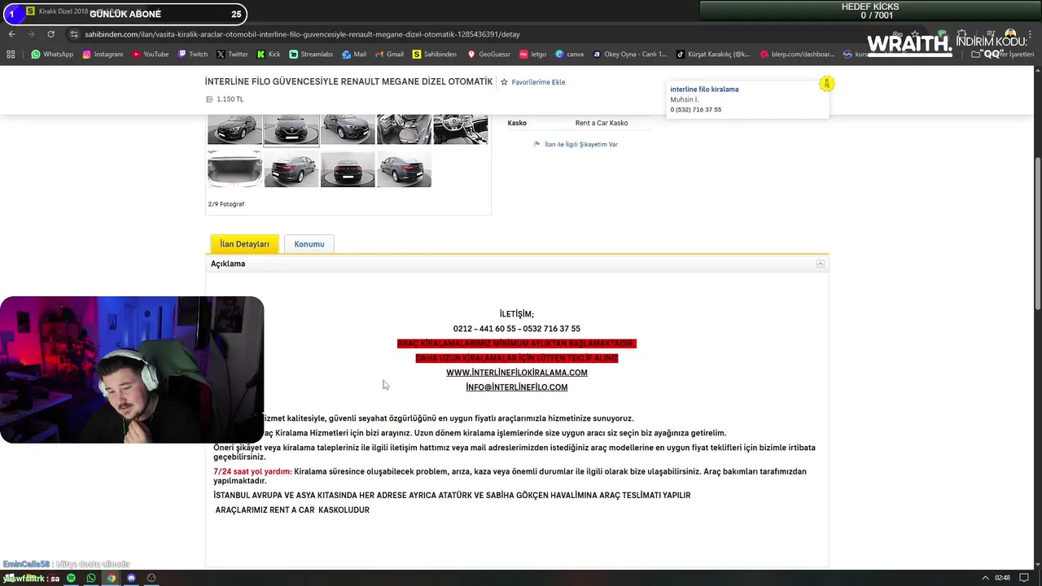View the steering wheel dashboard thumbnail
The height and width of the screenshot is (586, 1042).
461,129
